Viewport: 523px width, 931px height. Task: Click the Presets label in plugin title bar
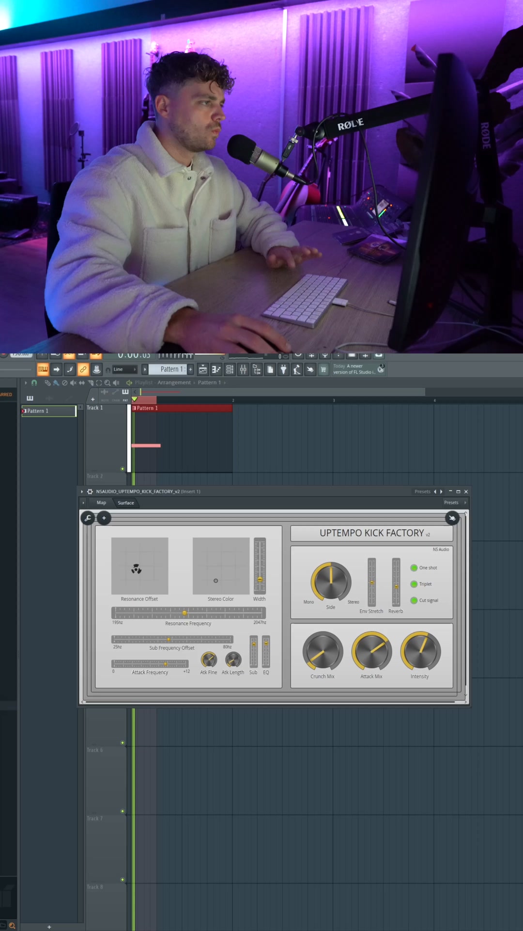coord(422,492)
